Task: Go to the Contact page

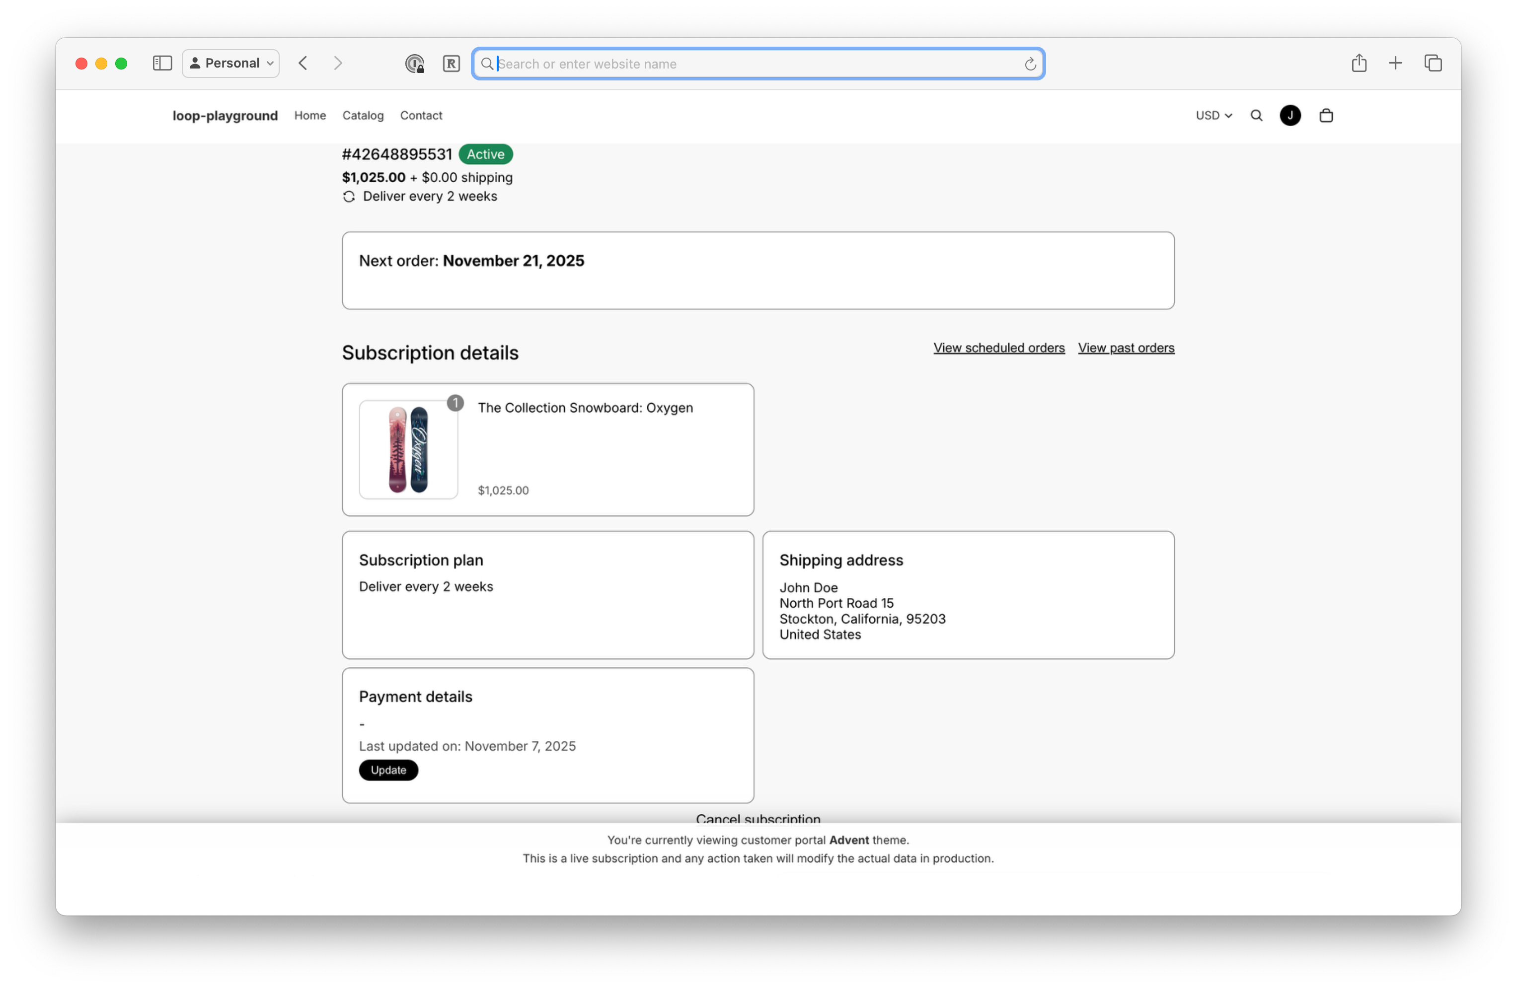Action: pyautogui.click(x=421, y=115)
